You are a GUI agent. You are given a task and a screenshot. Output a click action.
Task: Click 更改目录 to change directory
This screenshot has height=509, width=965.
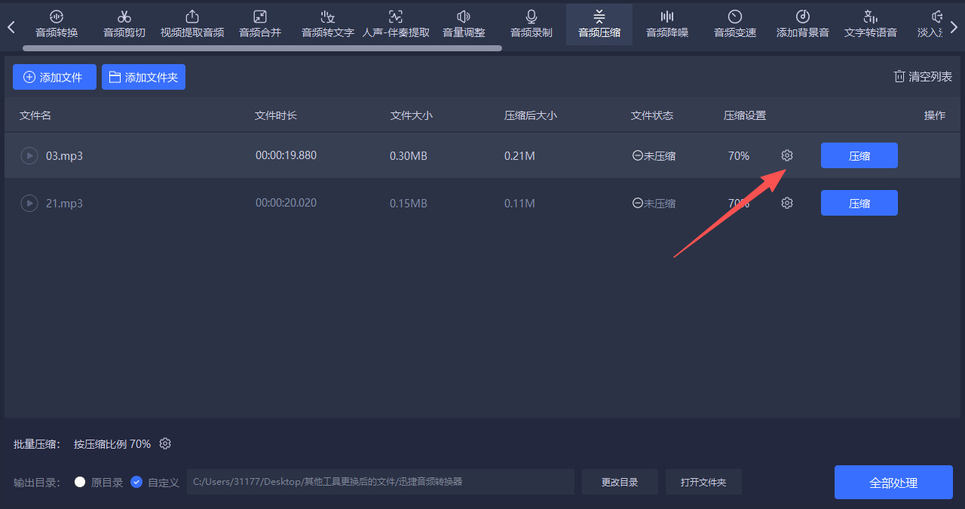point(620,482)
